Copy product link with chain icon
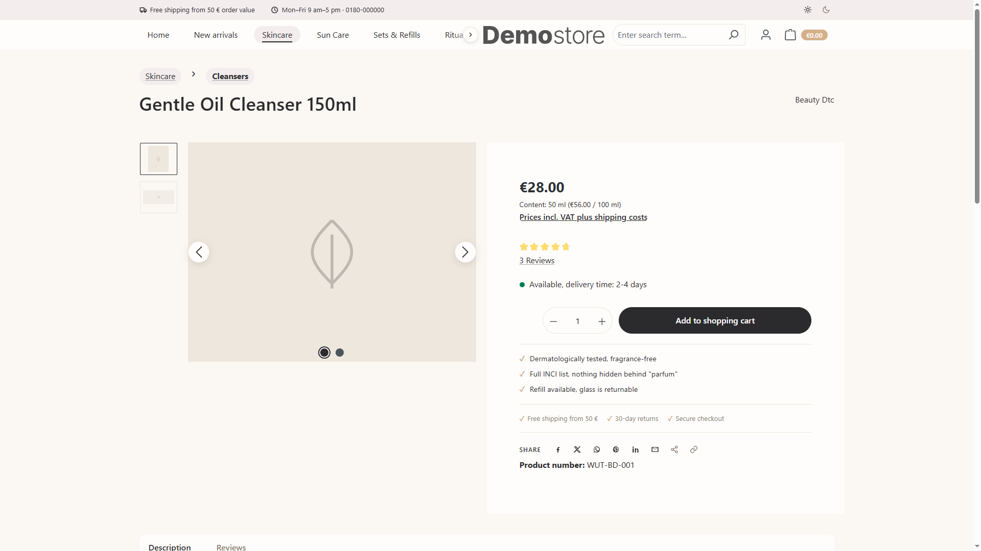This screenshot has width=981, height=551. (694, 449)
